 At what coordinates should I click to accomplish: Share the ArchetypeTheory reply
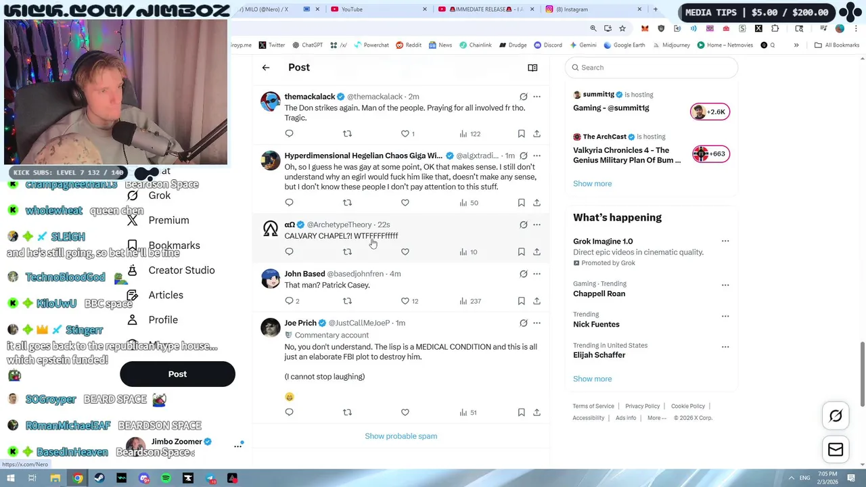(537, 252)
